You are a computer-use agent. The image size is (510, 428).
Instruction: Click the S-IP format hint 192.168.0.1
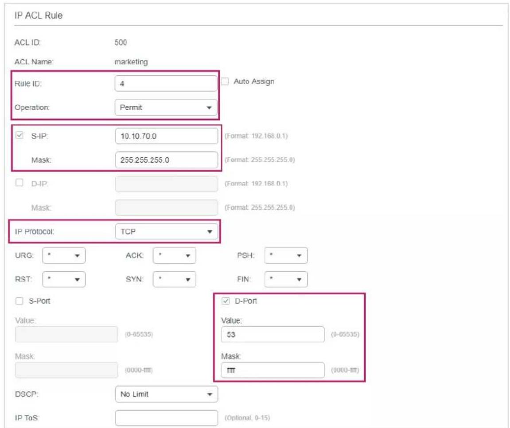coord(256,136)
